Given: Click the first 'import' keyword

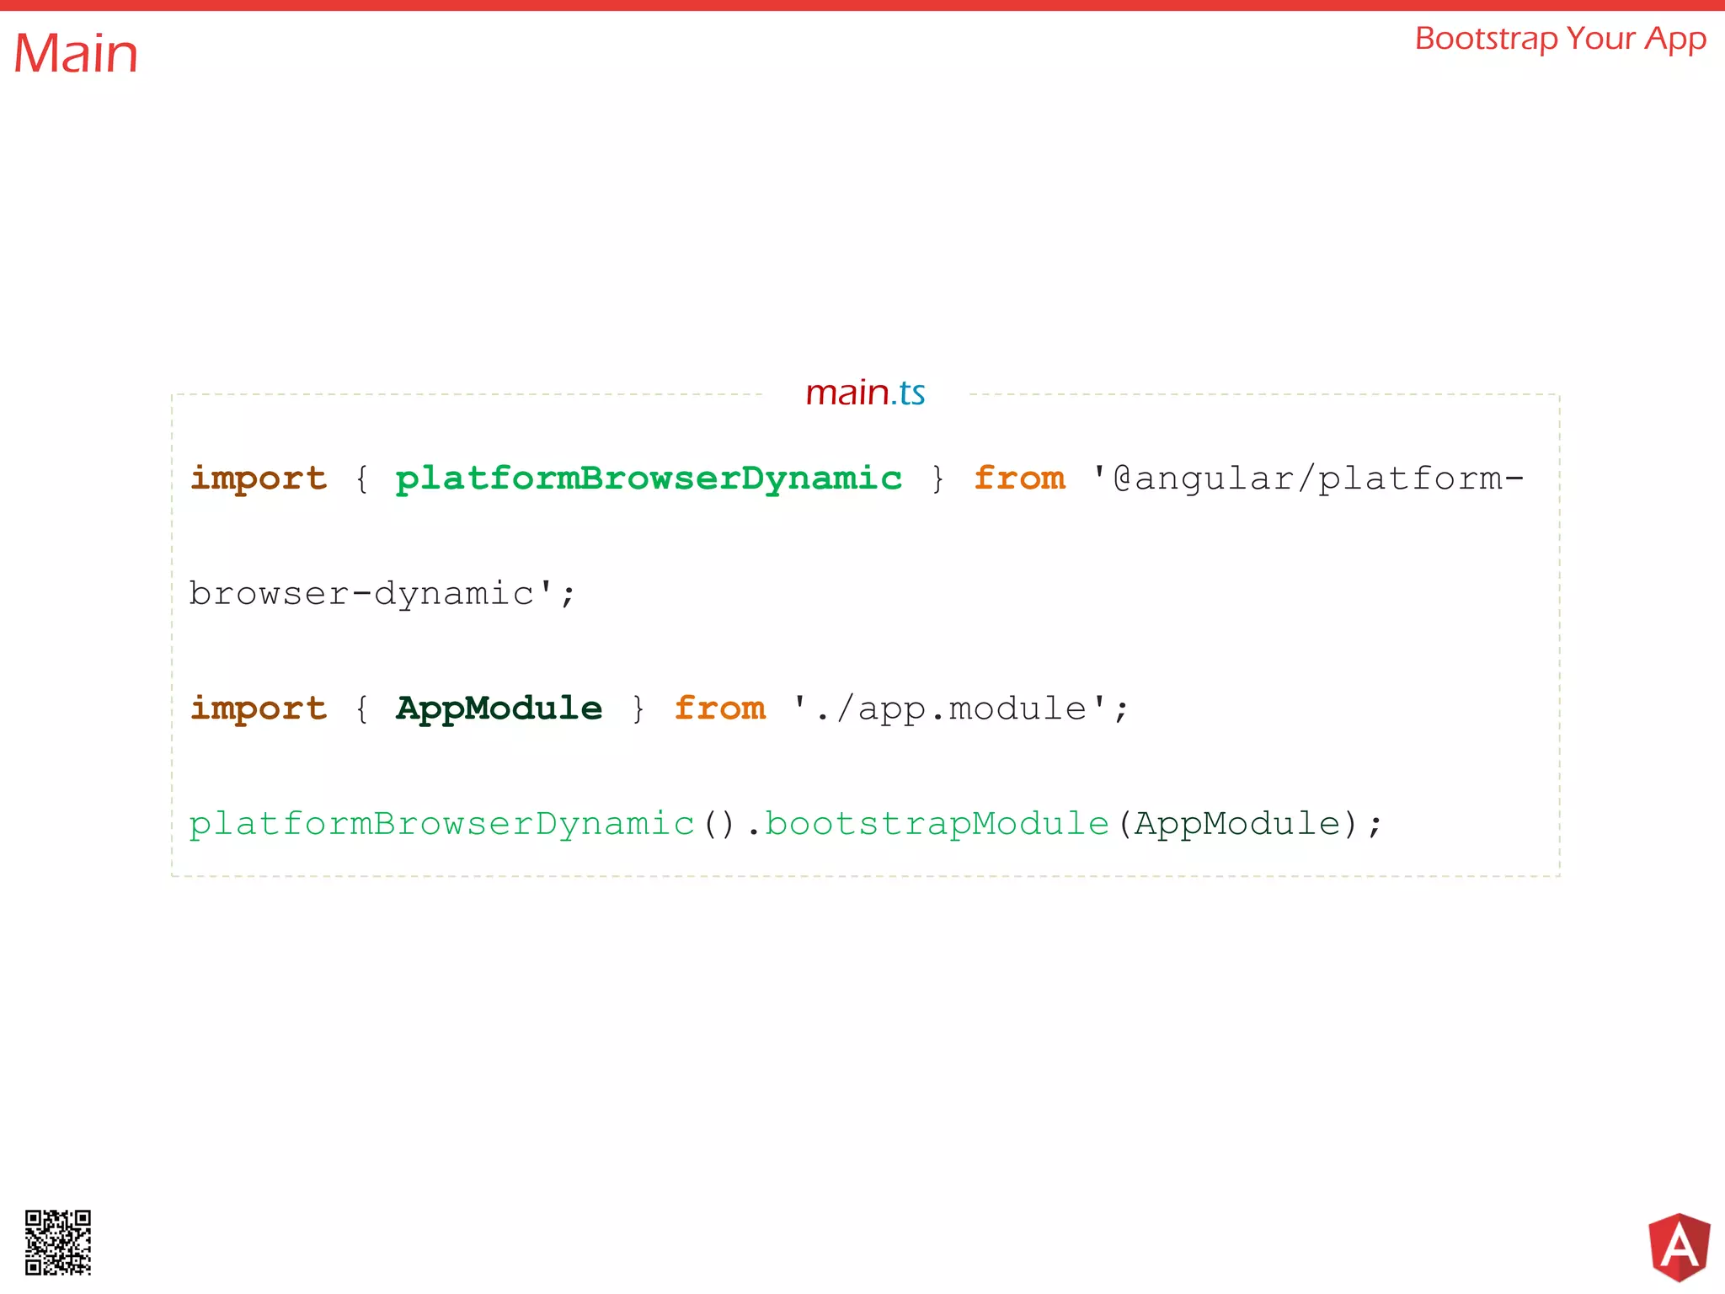Looking at the screenshot, I should [259, 479].
